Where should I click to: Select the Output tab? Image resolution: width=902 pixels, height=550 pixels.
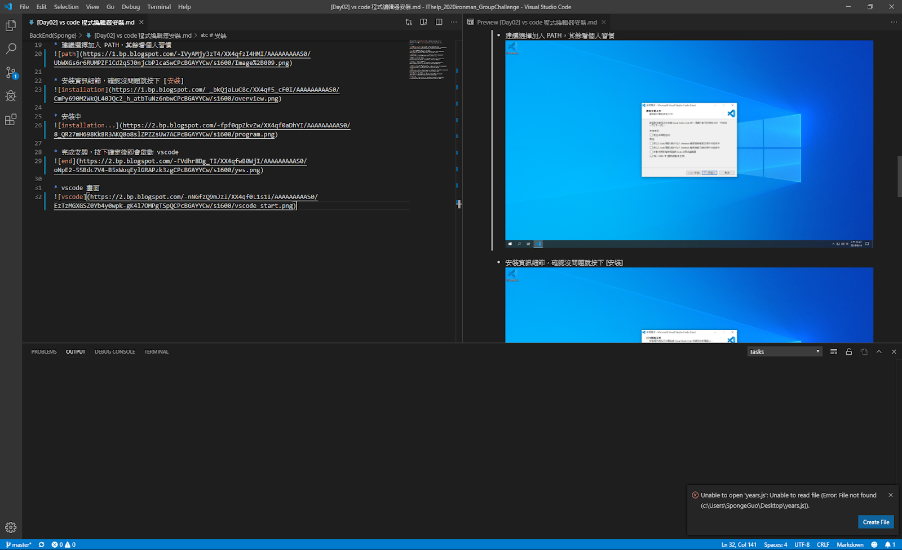coord(76,351)
